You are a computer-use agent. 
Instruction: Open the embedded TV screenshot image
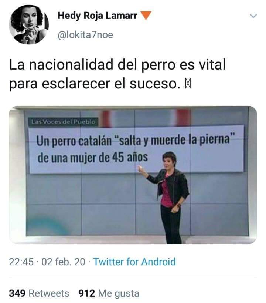pos(133,175)
